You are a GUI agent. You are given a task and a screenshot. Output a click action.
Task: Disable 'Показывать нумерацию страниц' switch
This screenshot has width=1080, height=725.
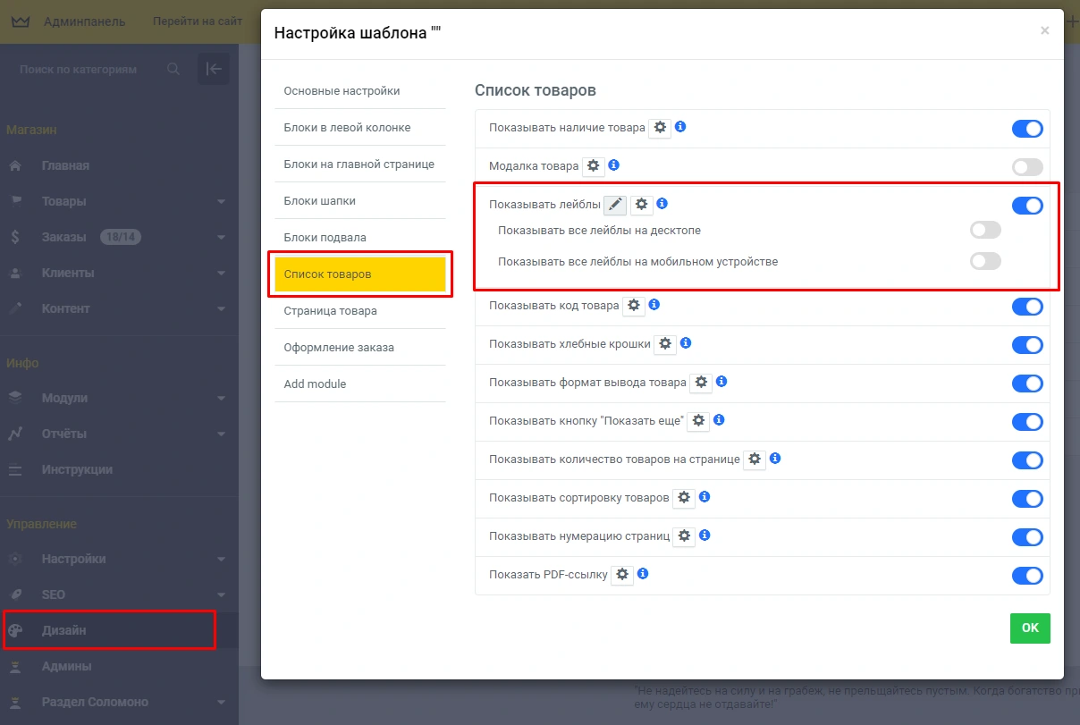click(x=1027, y=537)
